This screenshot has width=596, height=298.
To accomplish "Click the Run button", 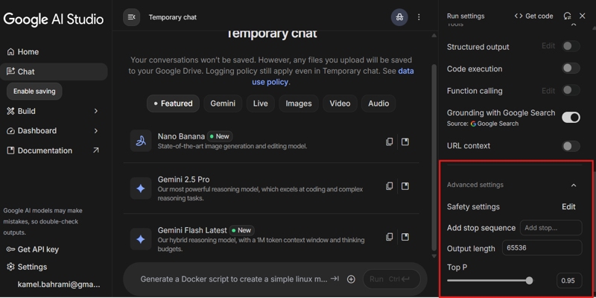I will click(x=392, y=279).
